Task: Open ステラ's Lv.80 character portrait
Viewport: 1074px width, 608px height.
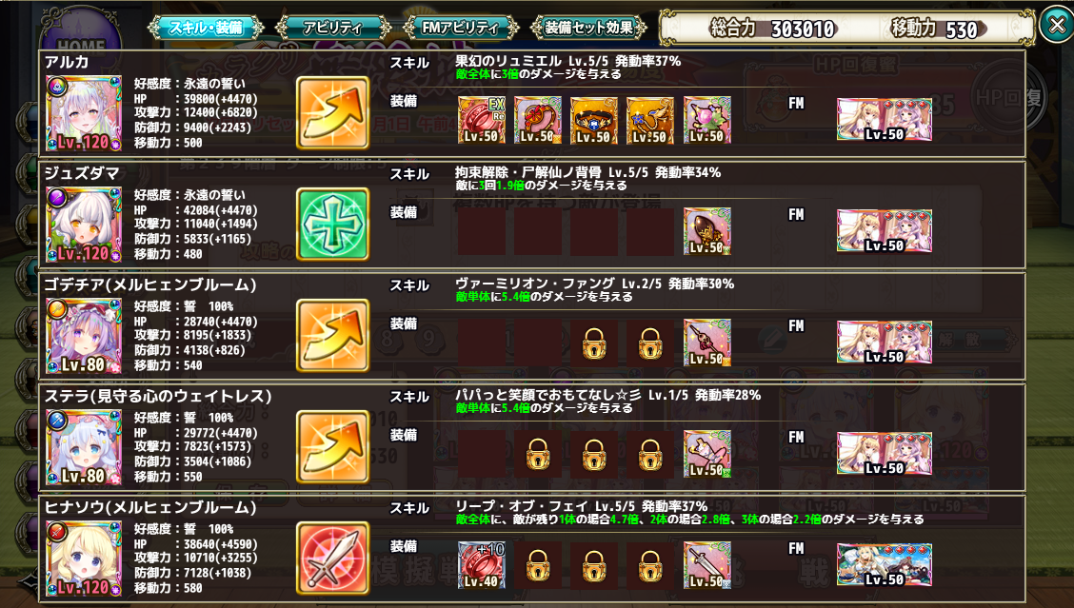Action: click(84, 447)
